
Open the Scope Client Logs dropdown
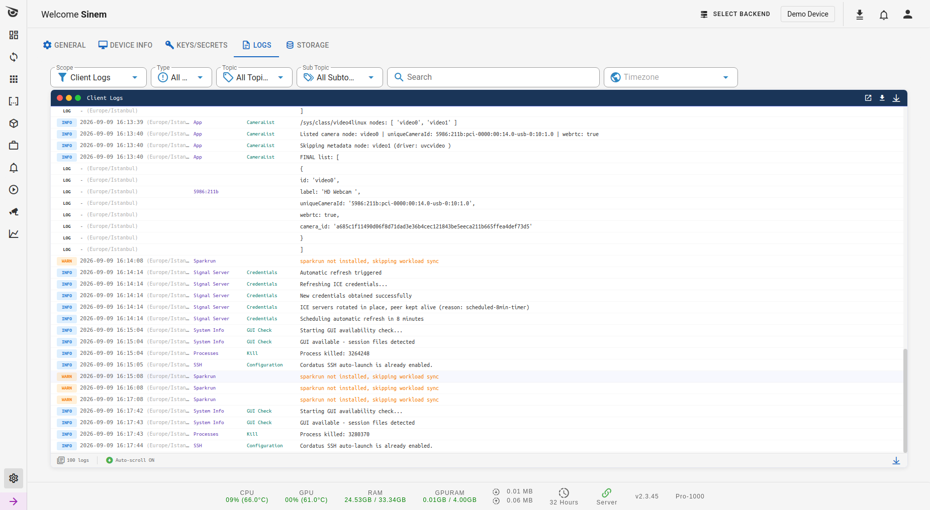99,77
